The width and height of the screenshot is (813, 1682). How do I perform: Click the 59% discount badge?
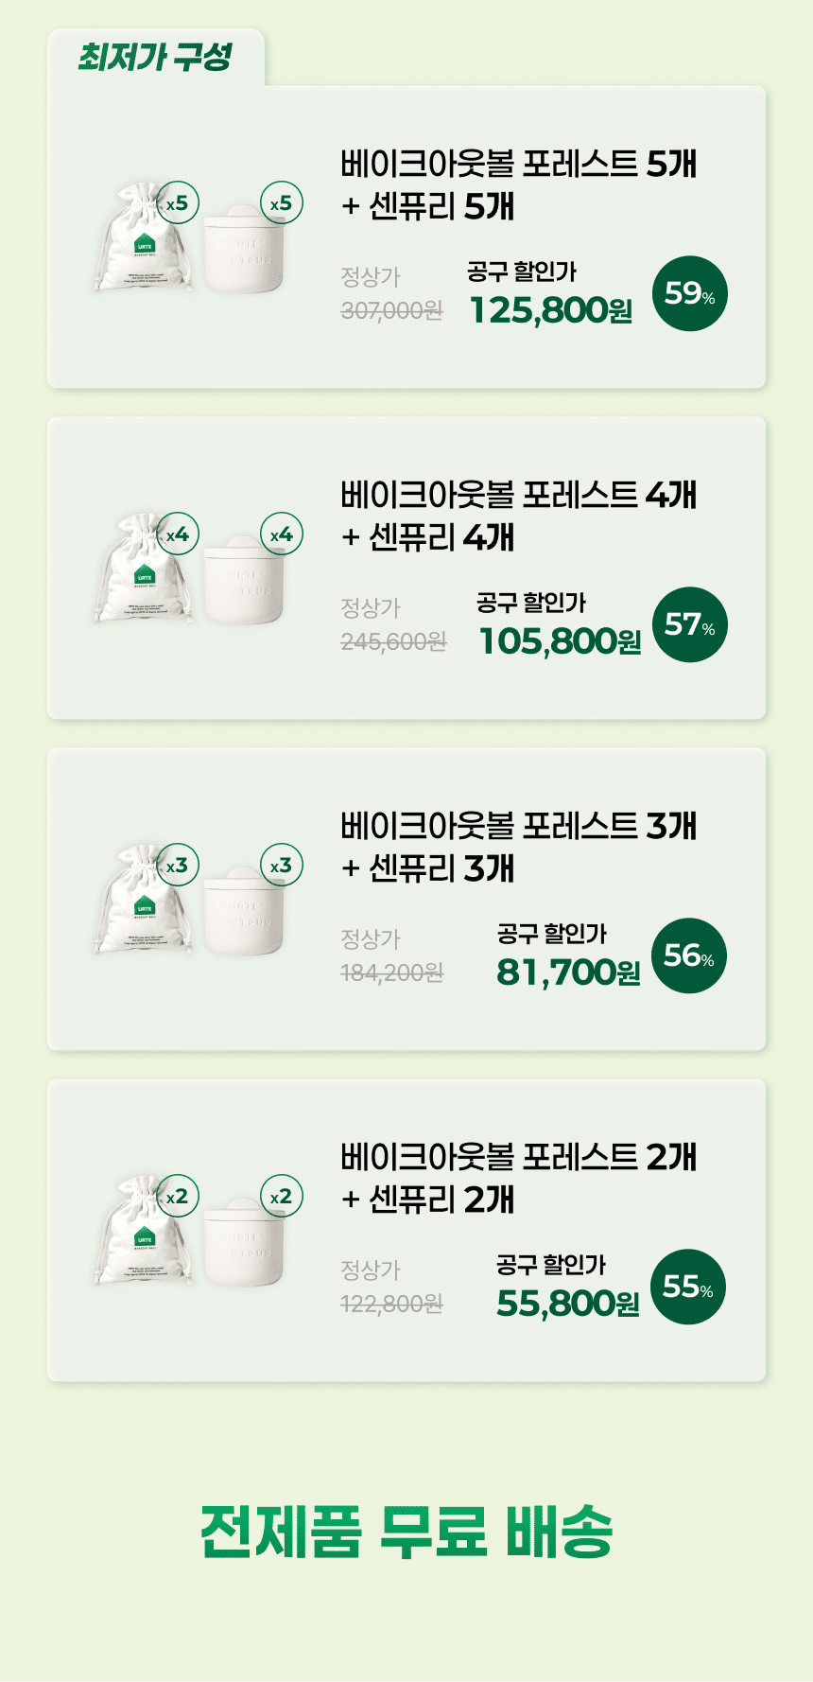click(689, 293)
